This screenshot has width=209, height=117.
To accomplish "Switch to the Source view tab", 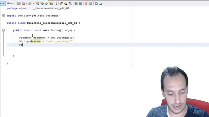I will click(2, 3).
